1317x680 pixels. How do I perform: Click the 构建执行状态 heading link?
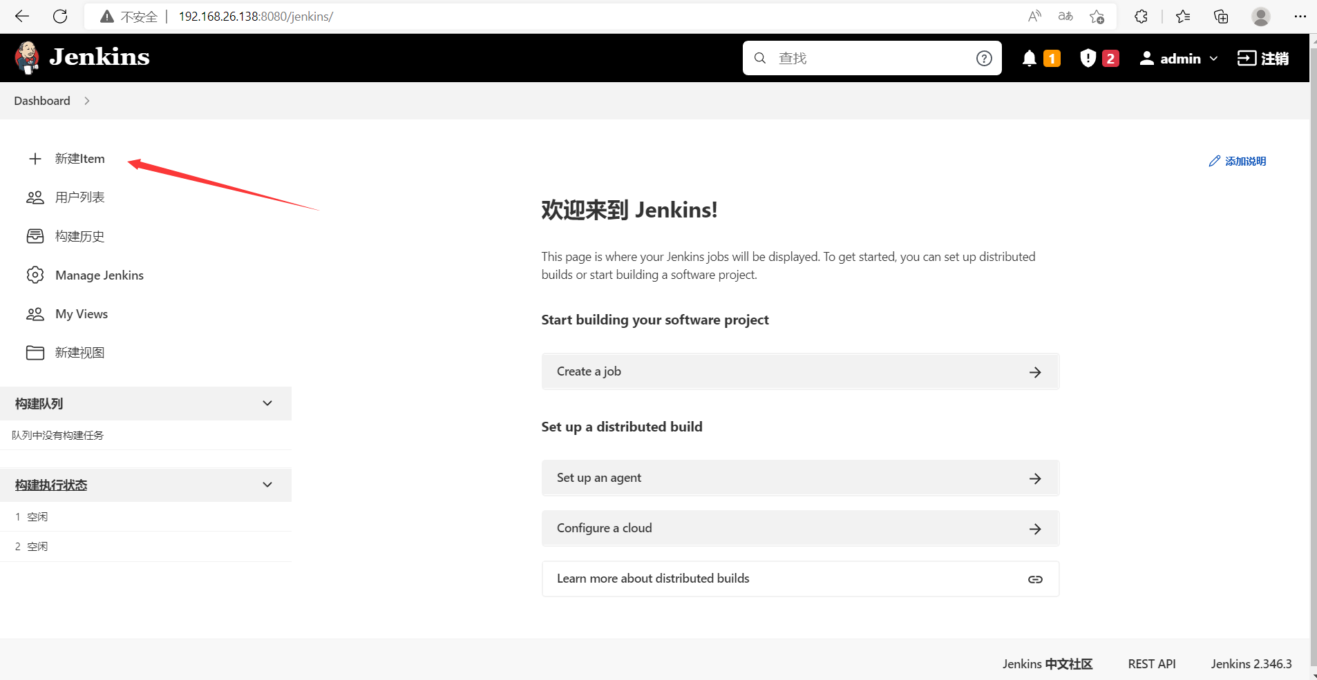click(x=51, y=485)
